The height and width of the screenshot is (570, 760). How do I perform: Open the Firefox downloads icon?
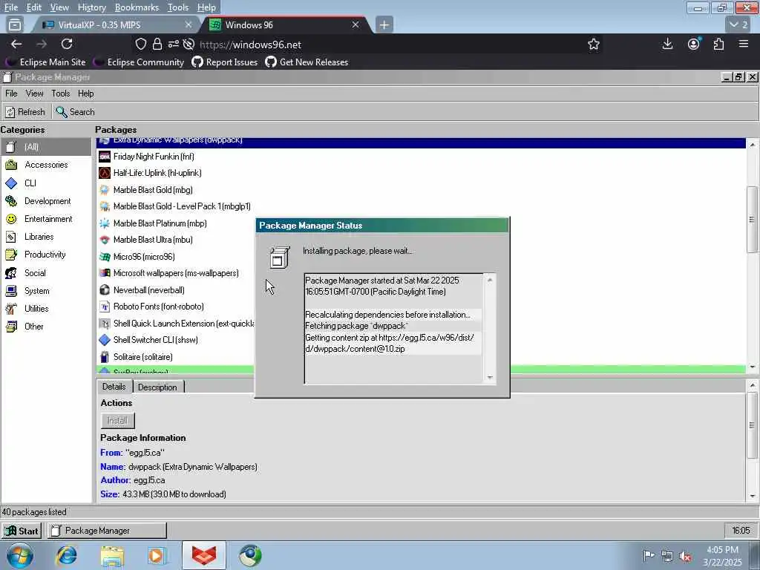tap(667, 44)
